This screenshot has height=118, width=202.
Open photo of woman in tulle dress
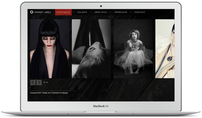click(x=133, y=49)
